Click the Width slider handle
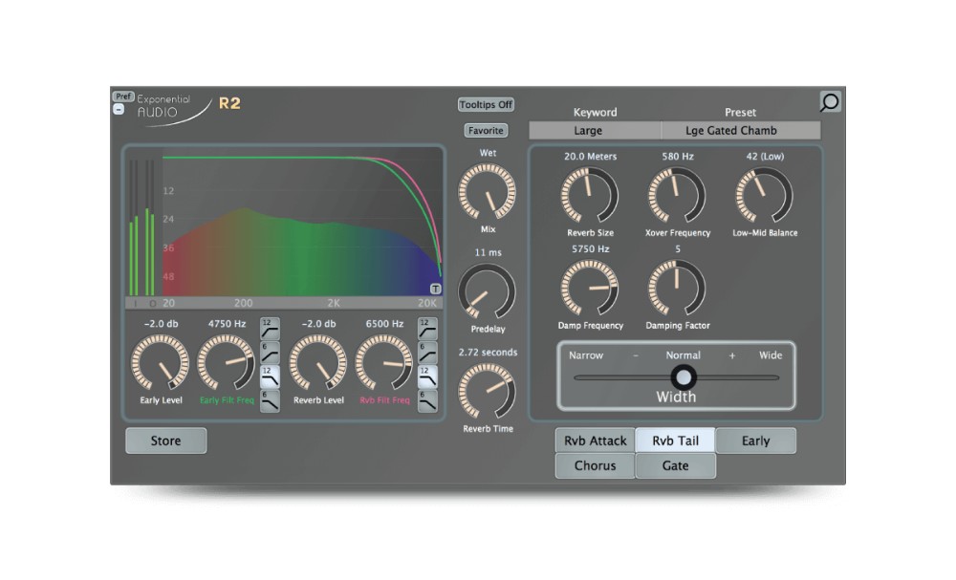Image resolution: width=956 pixels, height=580 pixels. click(684, 377)
